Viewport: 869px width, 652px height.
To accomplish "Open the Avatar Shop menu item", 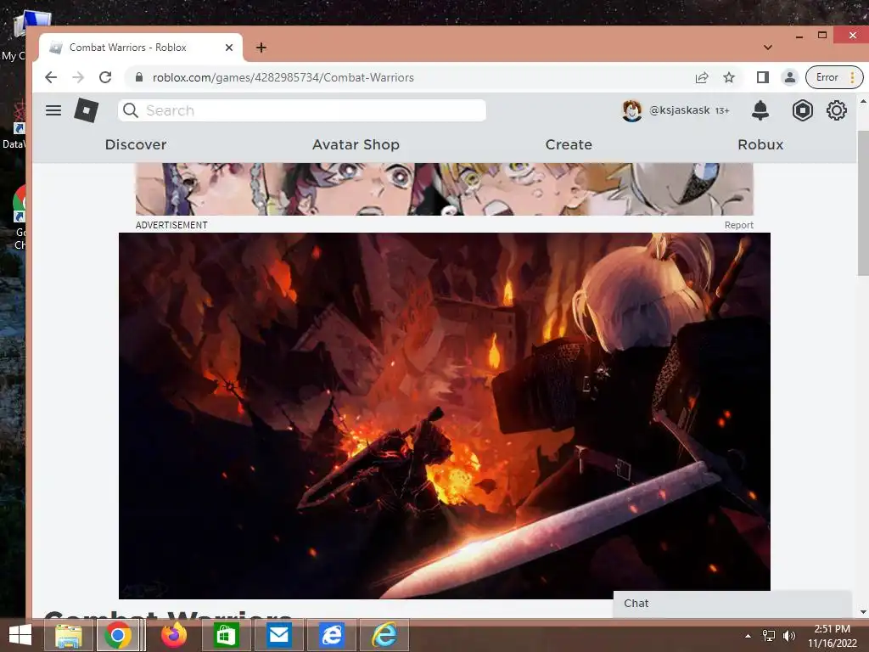I will click(356, 144).
